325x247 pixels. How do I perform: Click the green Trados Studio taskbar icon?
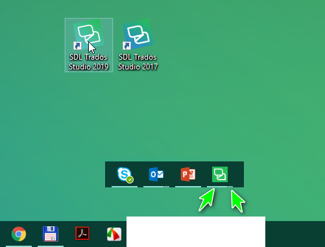[x=220, y=174]
